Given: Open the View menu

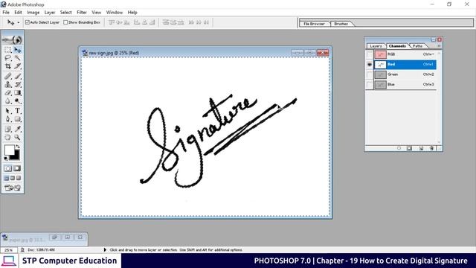Looking at the screenshot, I should (x=96, y=13).
